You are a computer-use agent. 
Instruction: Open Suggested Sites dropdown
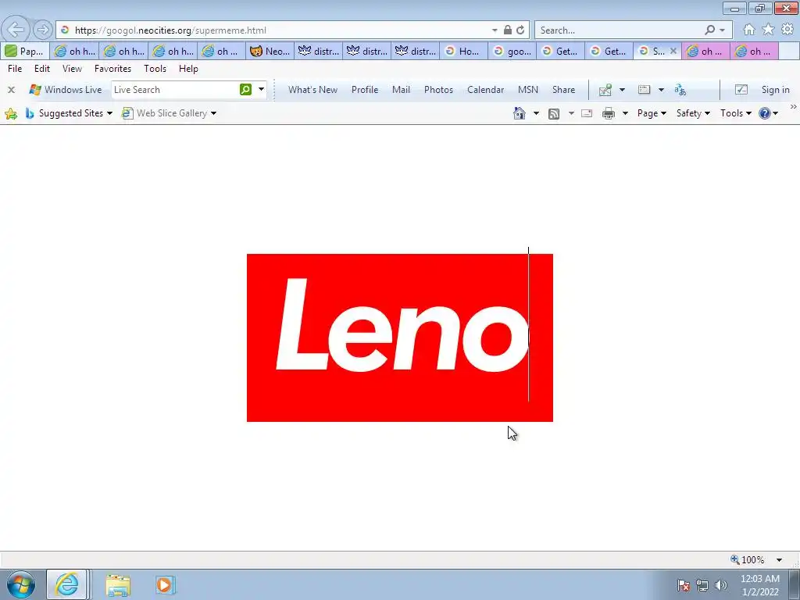pos(109,113)
